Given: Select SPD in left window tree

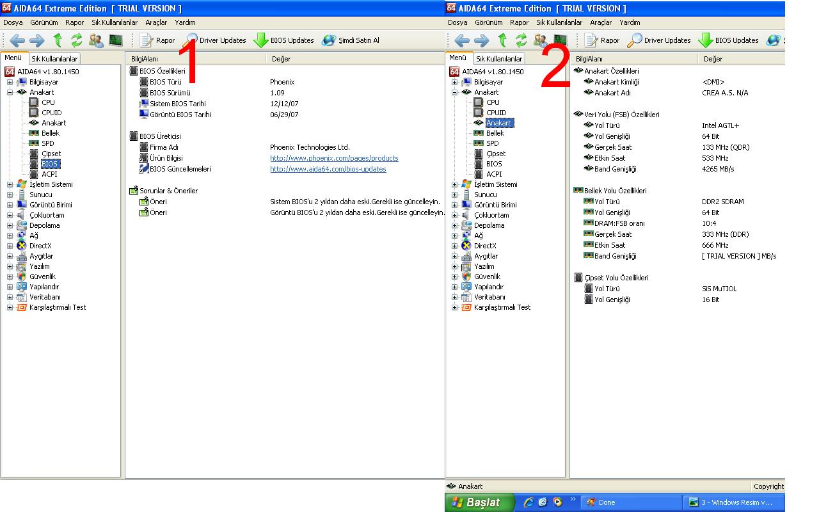Looking at the screenshot, I should tap(47, 143).
